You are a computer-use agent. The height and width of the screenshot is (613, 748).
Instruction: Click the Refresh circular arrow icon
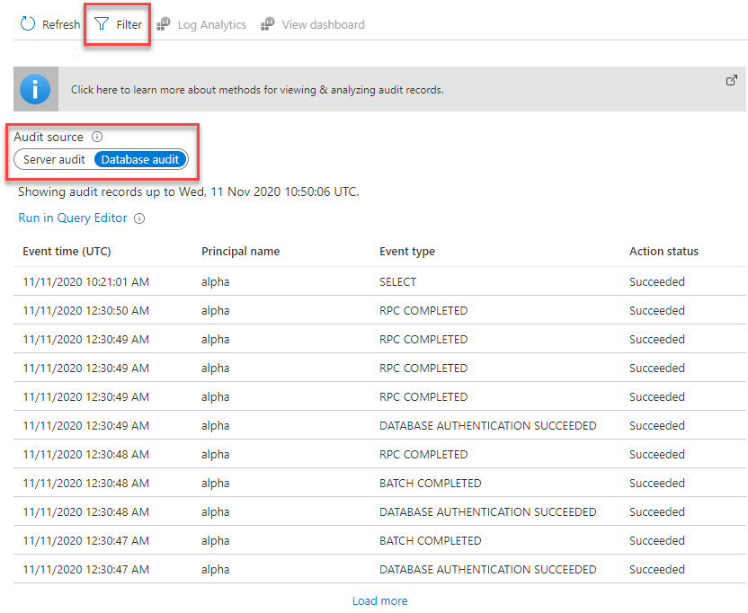27,24
